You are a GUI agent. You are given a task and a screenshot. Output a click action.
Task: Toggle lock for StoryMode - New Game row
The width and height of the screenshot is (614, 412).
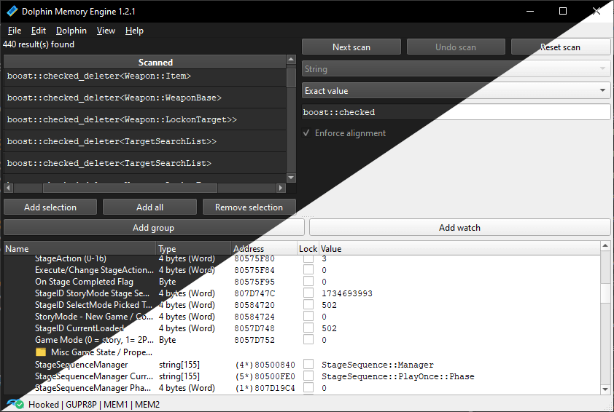pos(308,316)
